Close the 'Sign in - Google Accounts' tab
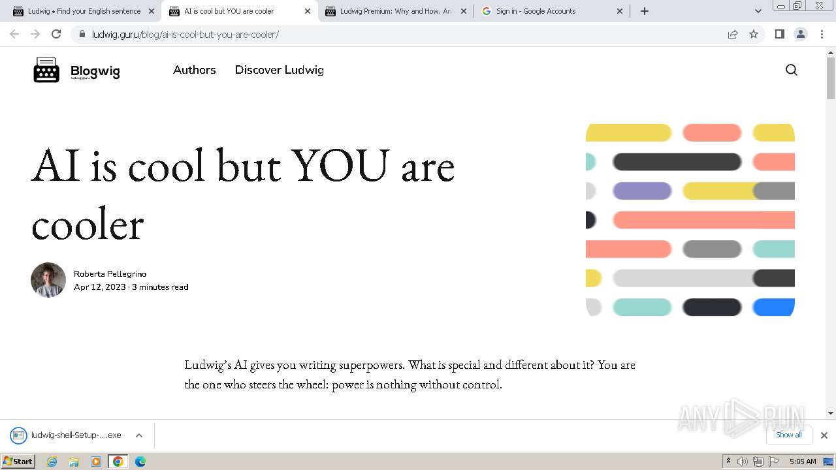This screenshot has width=836, height=470. coord(620,11)
